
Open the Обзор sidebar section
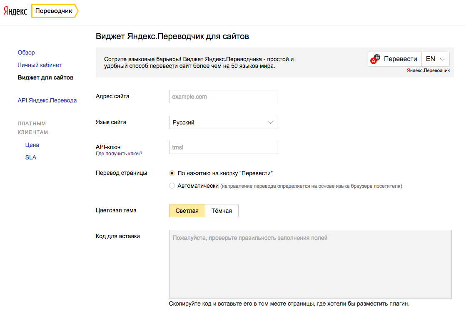[x=26, y=52]
